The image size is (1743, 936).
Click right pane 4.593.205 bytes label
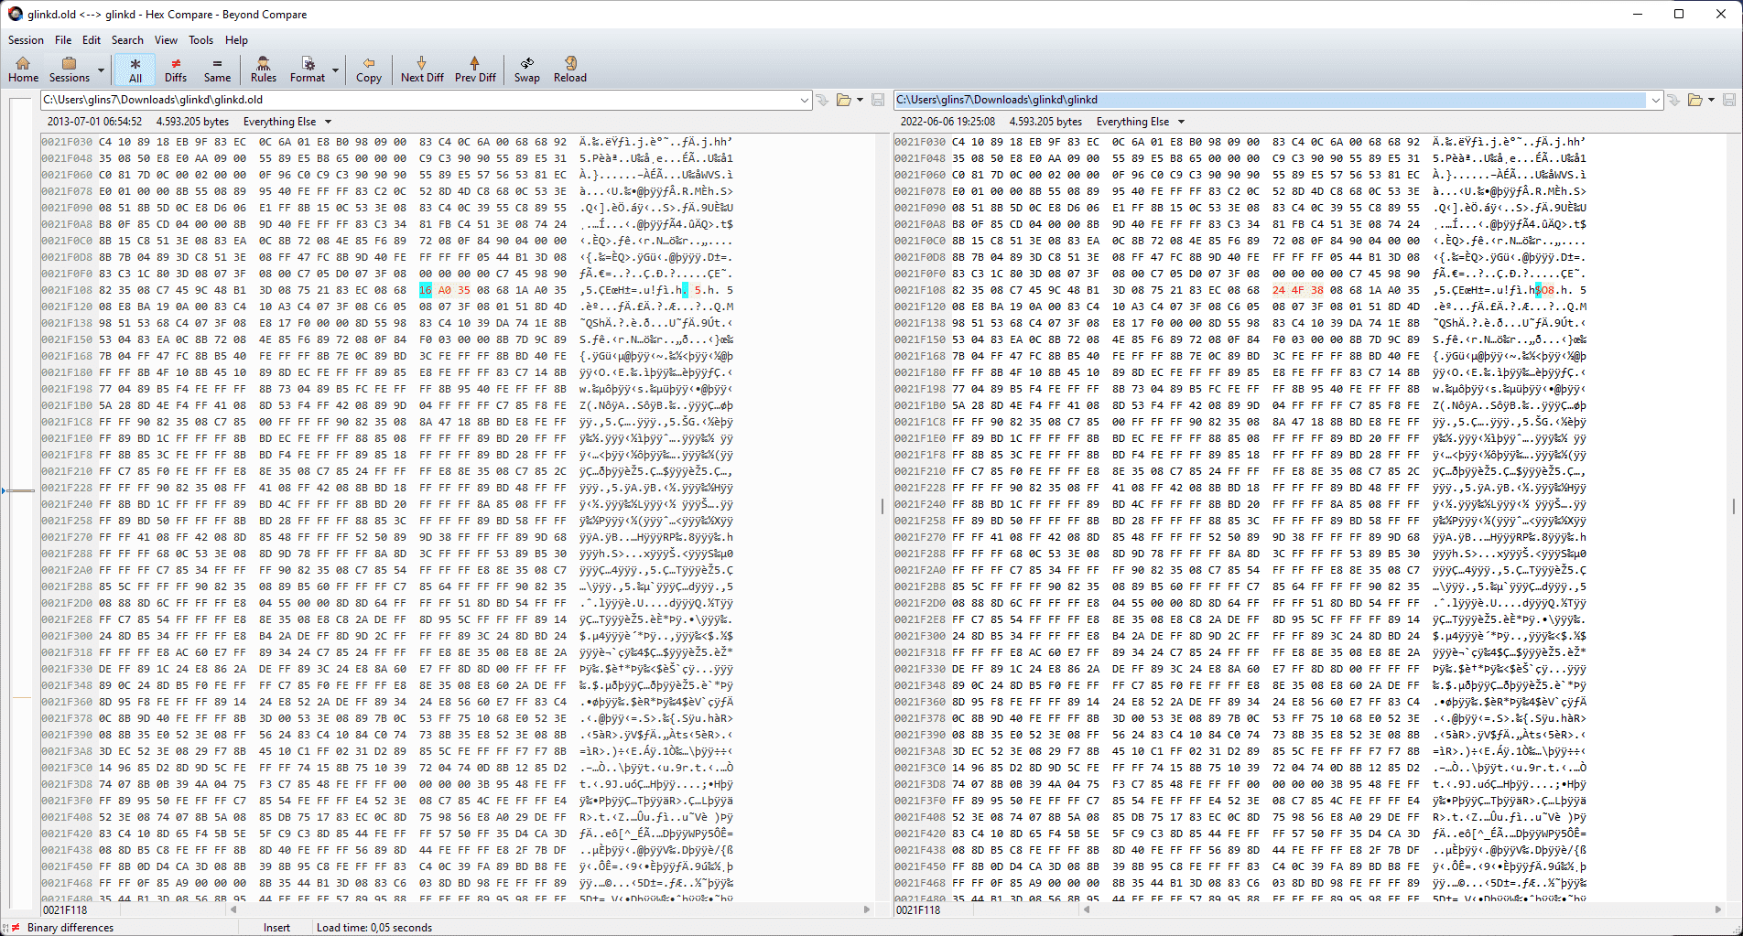[x=1045, y=122]
